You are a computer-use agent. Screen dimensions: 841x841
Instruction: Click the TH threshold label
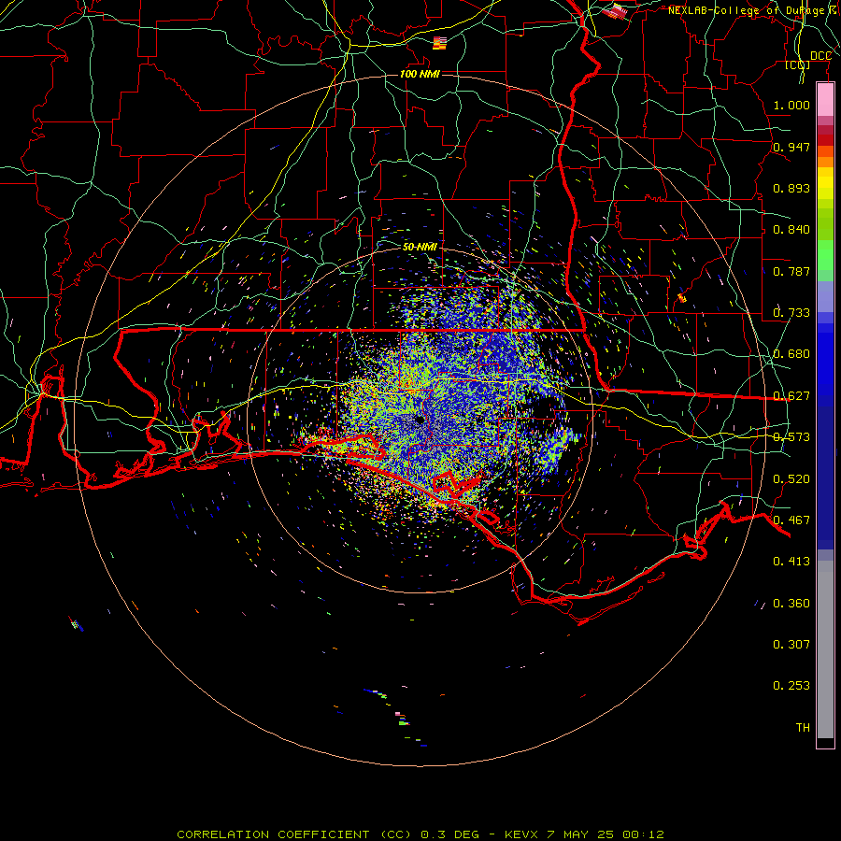pyautogui.click(x=803, y=728)
